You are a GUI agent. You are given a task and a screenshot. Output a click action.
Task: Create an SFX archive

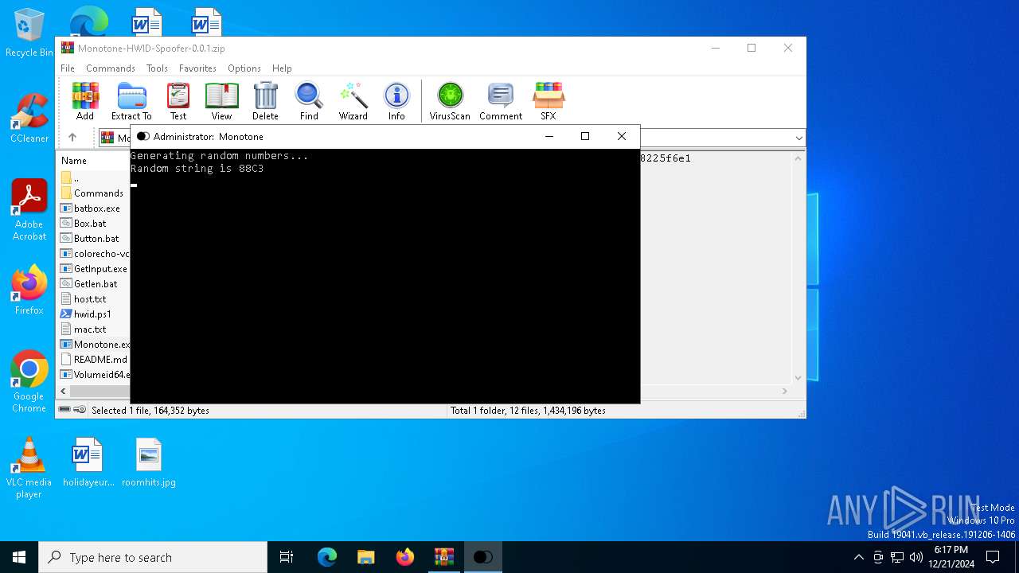pyautogui.click(x=549, y=101)
